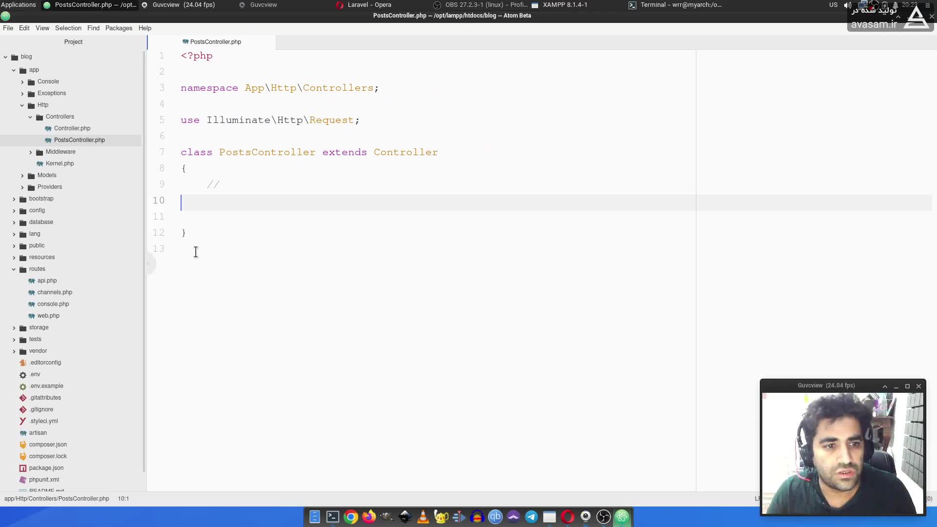
Task: Open web.php in the routes folder
Action: [x=48, y=316]
